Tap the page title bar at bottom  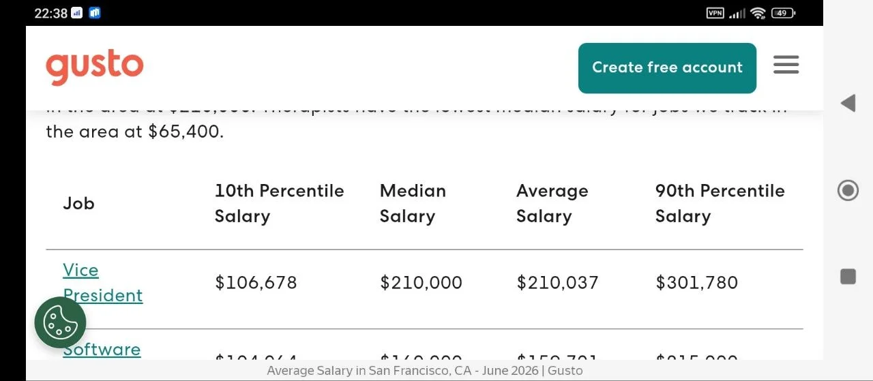(424, 371)
